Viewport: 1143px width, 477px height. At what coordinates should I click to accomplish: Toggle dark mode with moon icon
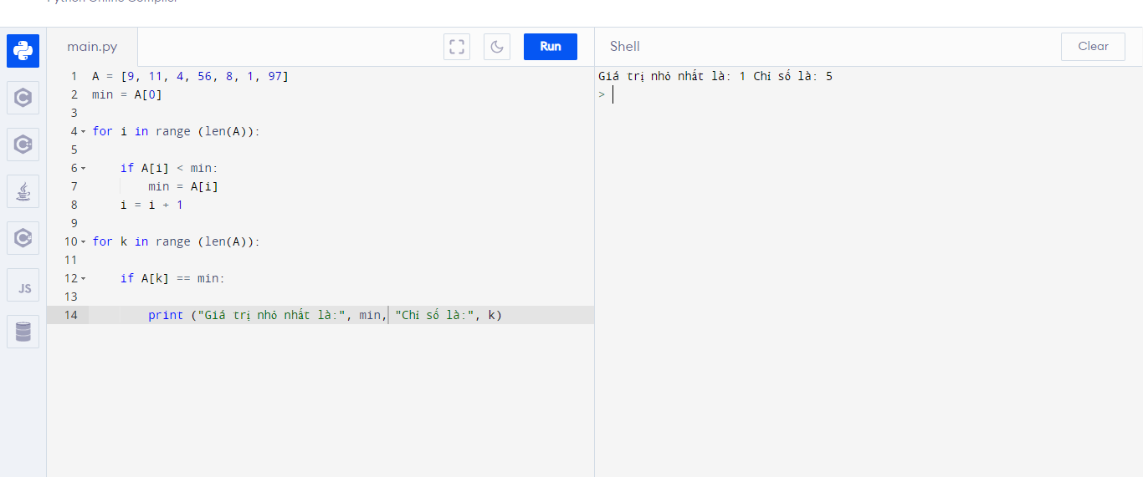tap(497, 47)
